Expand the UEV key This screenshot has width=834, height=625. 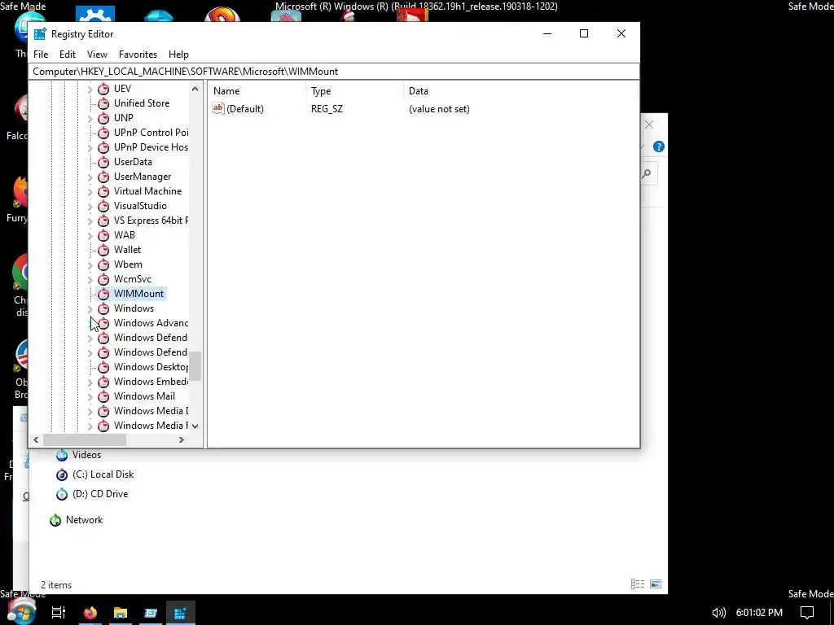[90, 90]
